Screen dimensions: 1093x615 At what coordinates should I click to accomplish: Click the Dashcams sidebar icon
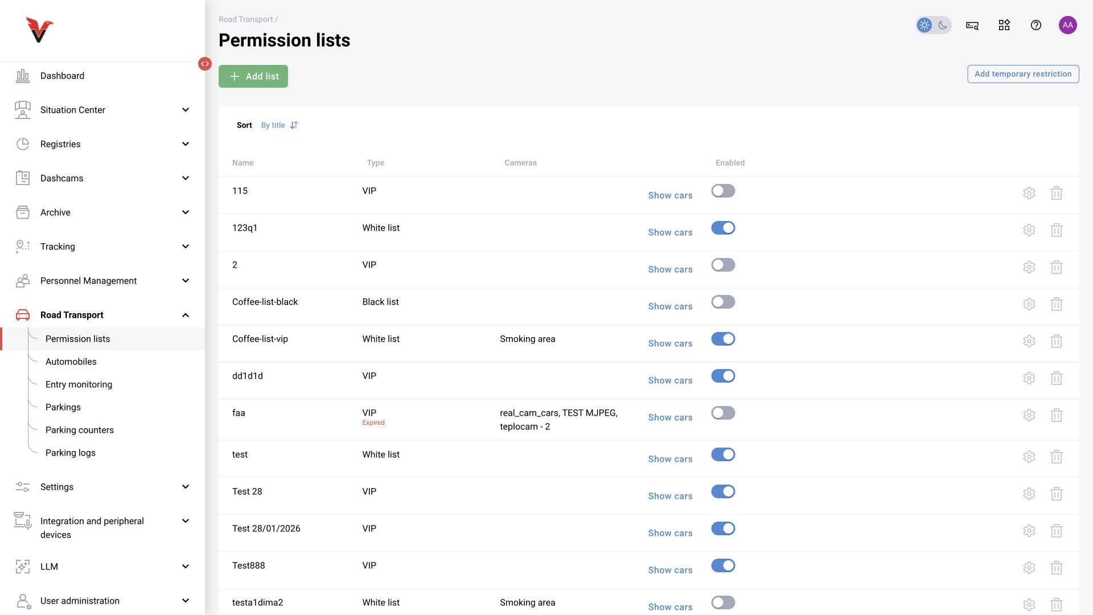click(23, 178)
